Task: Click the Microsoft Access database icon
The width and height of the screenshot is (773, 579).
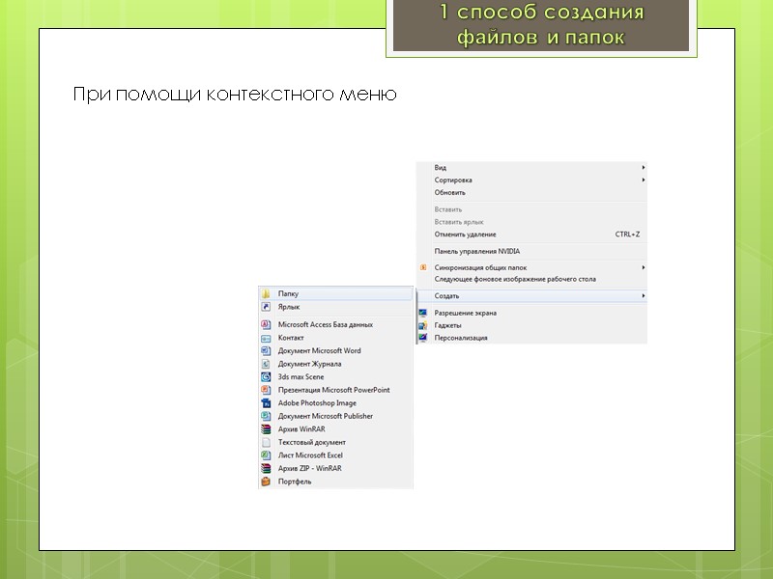Action: tap(266, 324)
